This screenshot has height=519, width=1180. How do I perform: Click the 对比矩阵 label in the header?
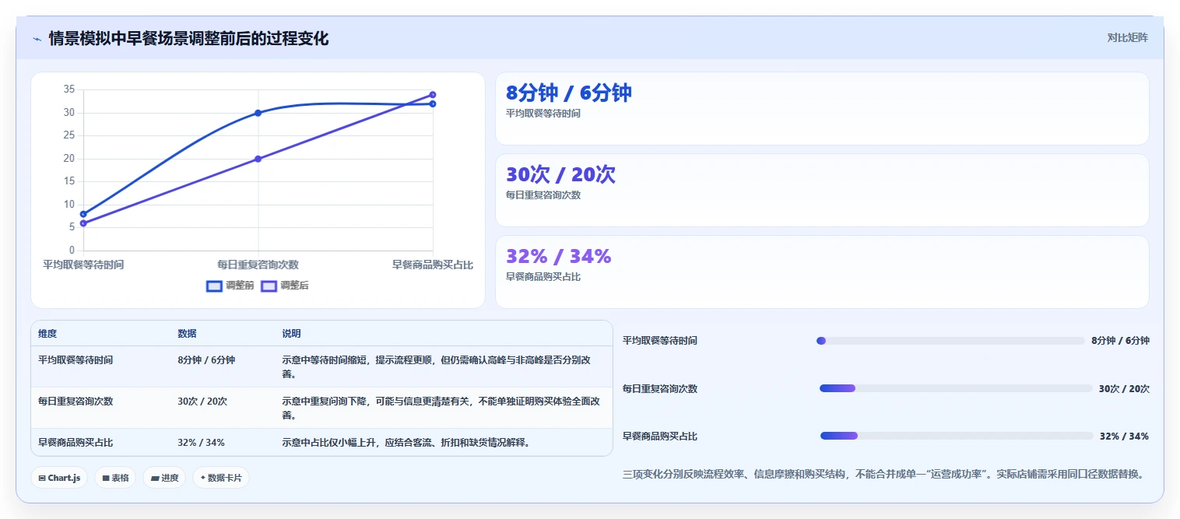click(x=1127, y=37)
